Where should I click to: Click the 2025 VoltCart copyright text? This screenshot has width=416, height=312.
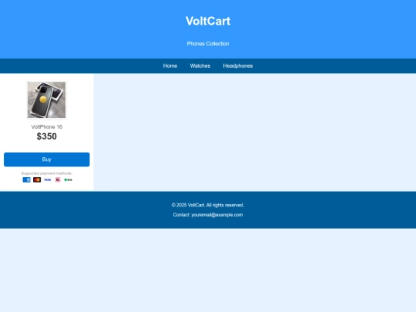pos(208,205)
